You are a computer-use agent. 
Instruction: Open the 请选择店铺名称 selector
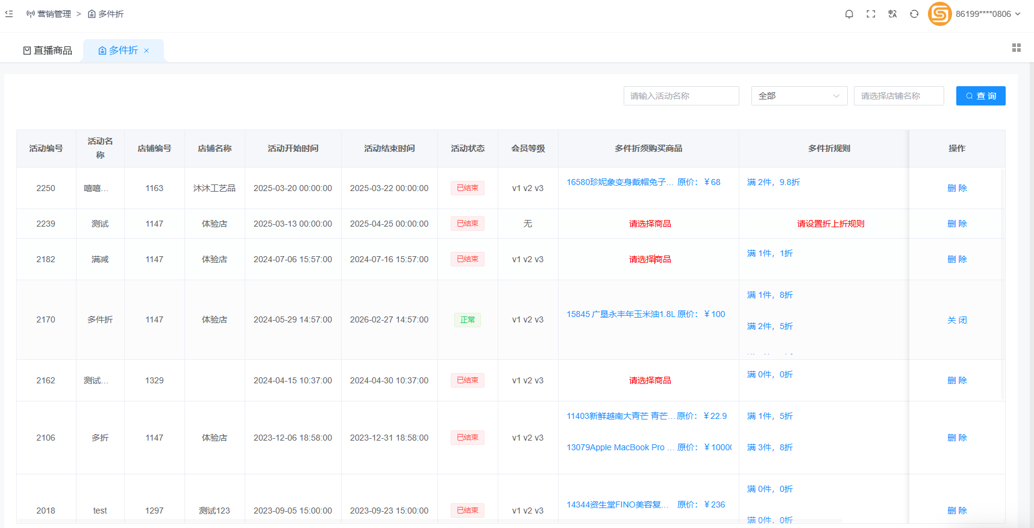tap(898, 96)
